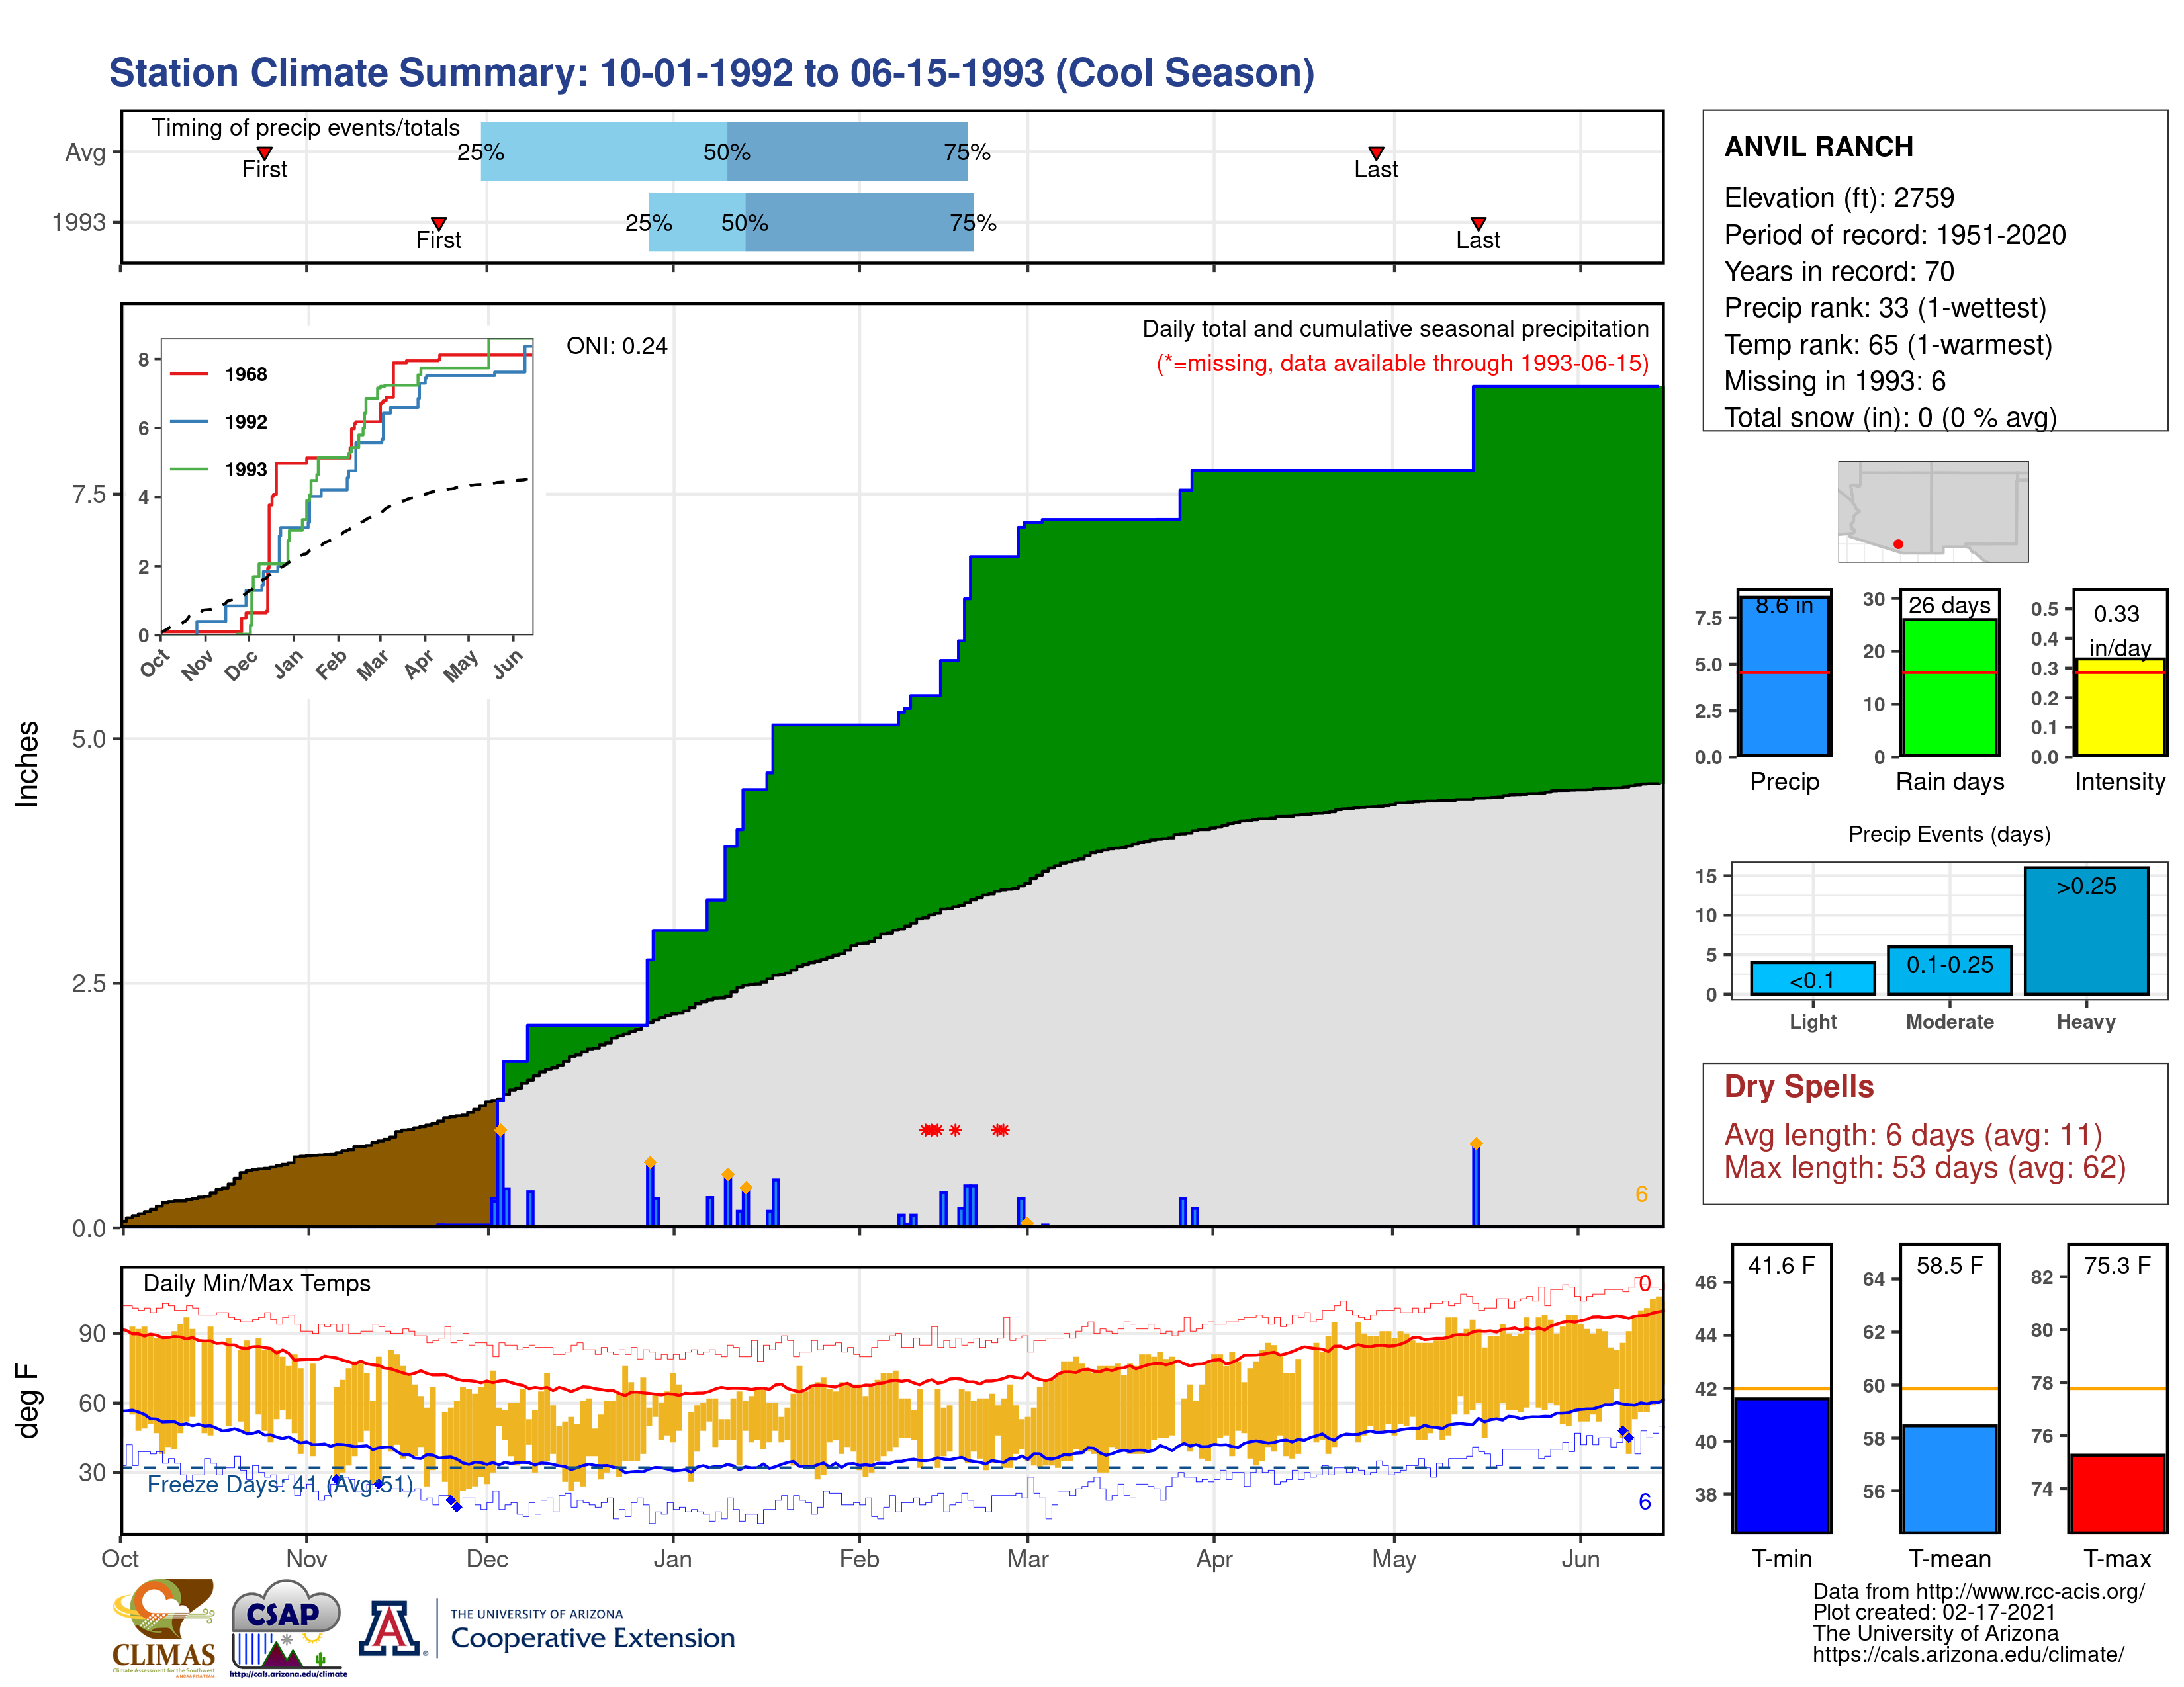
Task: Click the 'Daily Min/Max Temps' label
Action: click(x=257, y=1283)
